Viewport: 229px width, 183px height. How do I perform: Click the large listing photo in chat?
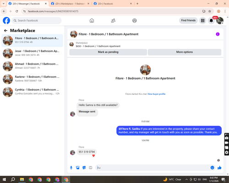pos(145,70)
